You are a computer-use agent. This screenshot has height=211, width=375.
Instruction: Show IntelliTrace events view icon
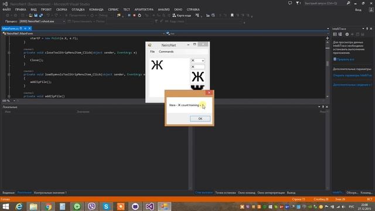(335, 35)
